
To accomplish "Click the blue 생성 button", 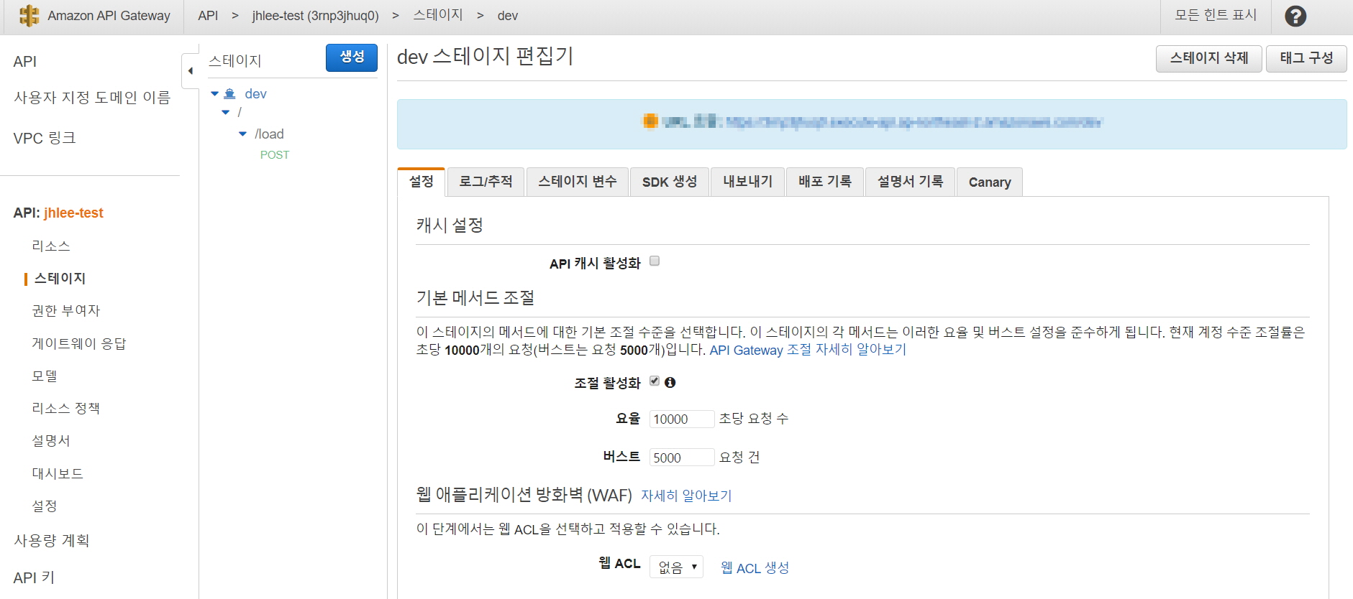I will point(352,57).
